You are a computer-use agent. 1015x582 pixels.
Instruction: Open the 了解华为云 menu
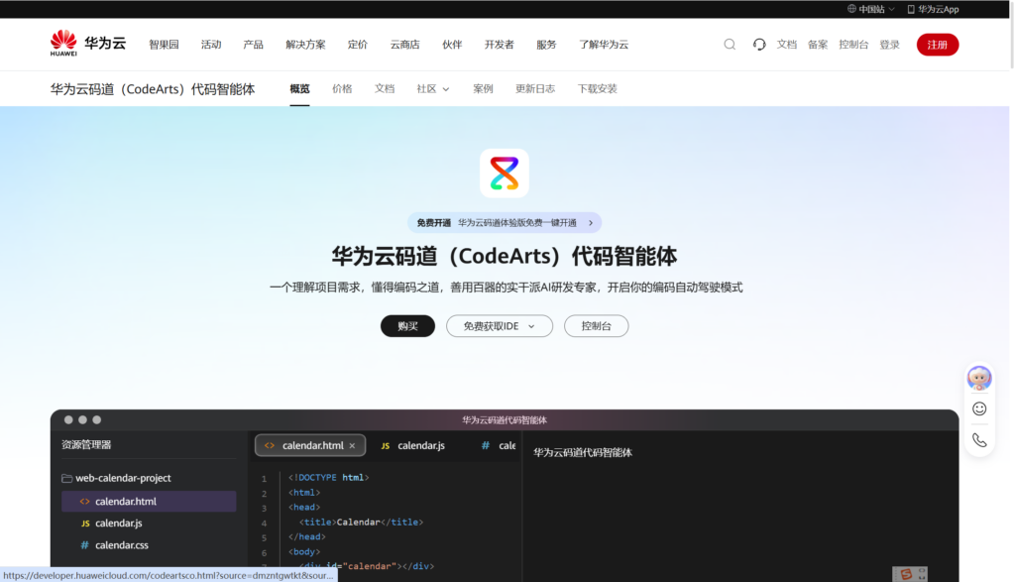(x=604, y=44)
